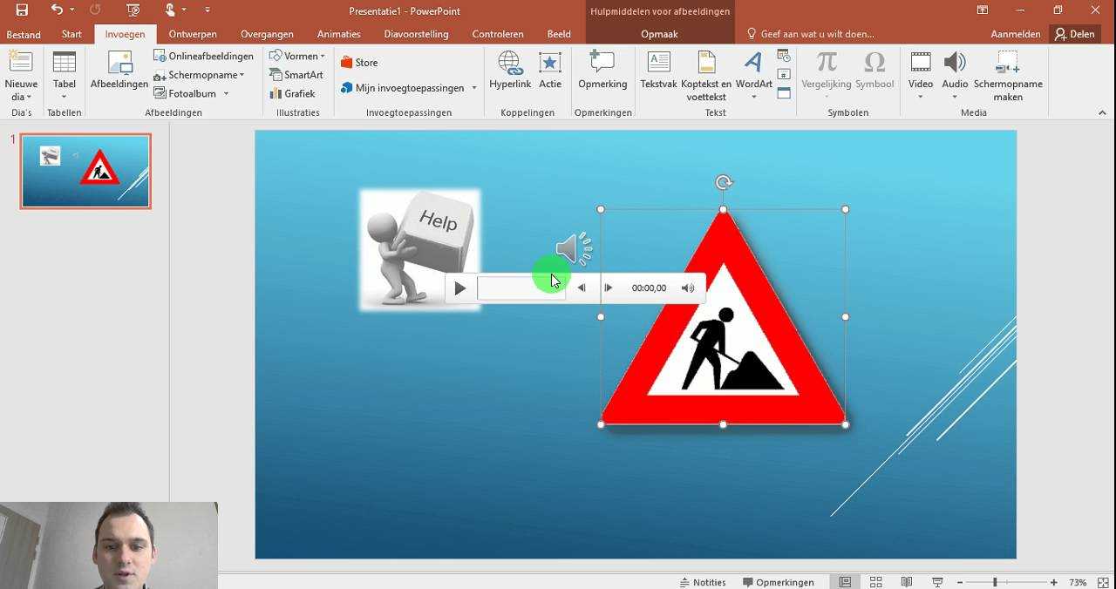1116x589 pixels.
Task: Open the Vormen shapes dropdown
Action: 296,55
